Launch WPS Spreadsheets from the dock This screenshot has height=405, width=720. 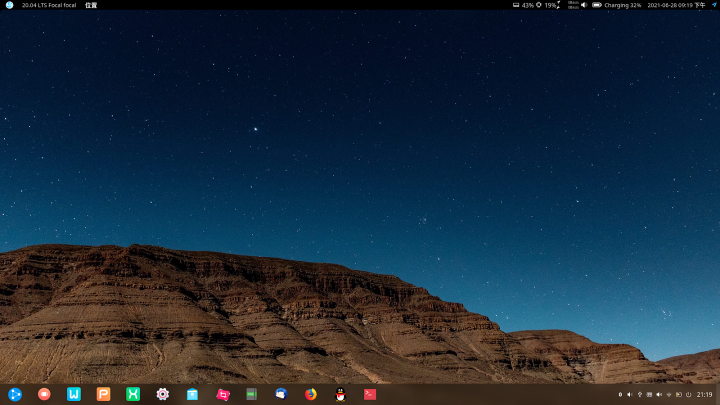(133, 394)
